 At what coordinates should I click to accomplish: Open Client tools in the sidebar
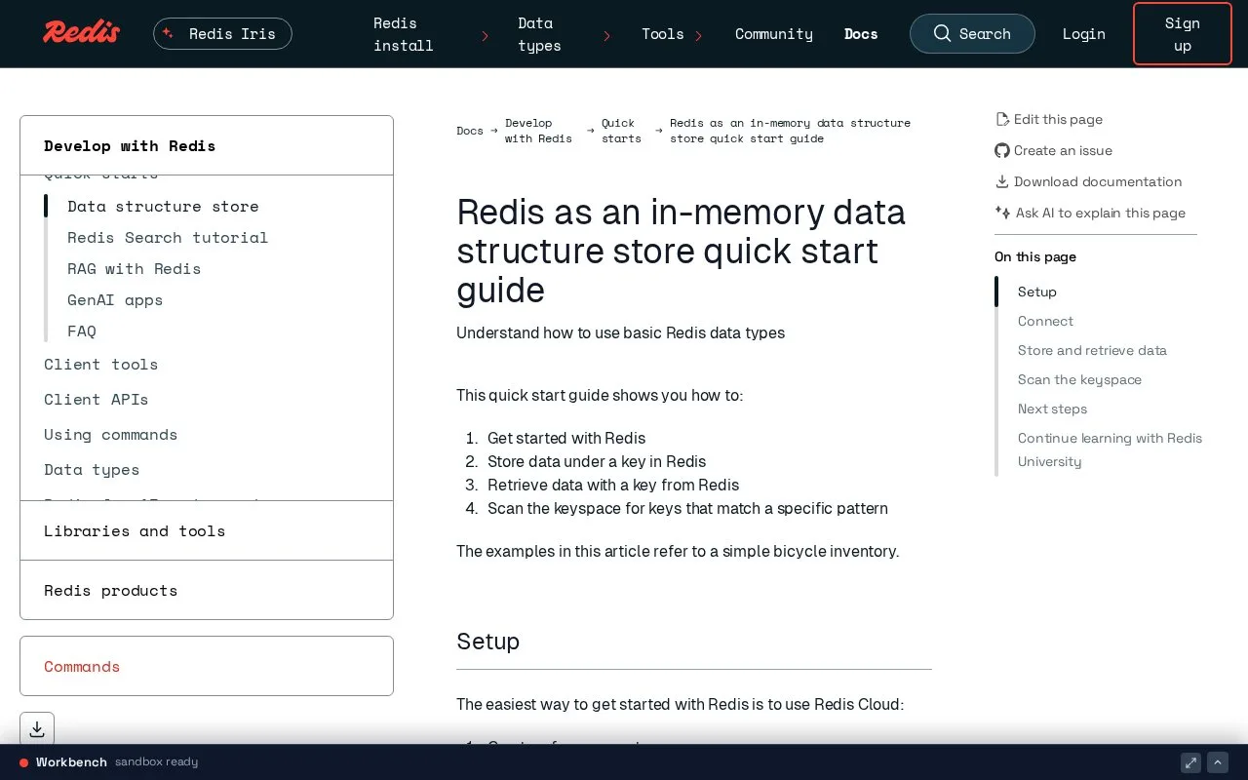point(100,364)
